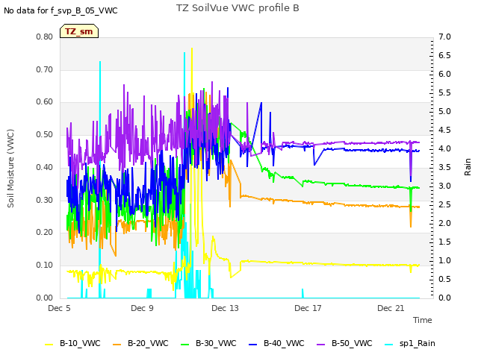Select the 'No data for f_svp_B_05_VWC' message
The width and height of the screenshot is (478, 358).
(60, 10)
